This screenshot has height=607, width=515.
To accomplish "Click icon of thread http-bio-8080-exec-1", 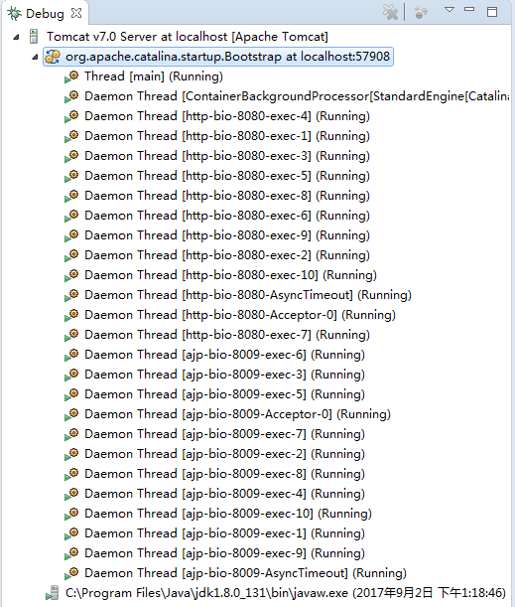I will coord(71,136).
